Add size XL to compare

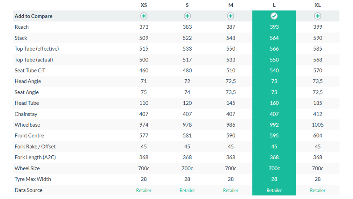pyautogui.click(x=317, y=16)
